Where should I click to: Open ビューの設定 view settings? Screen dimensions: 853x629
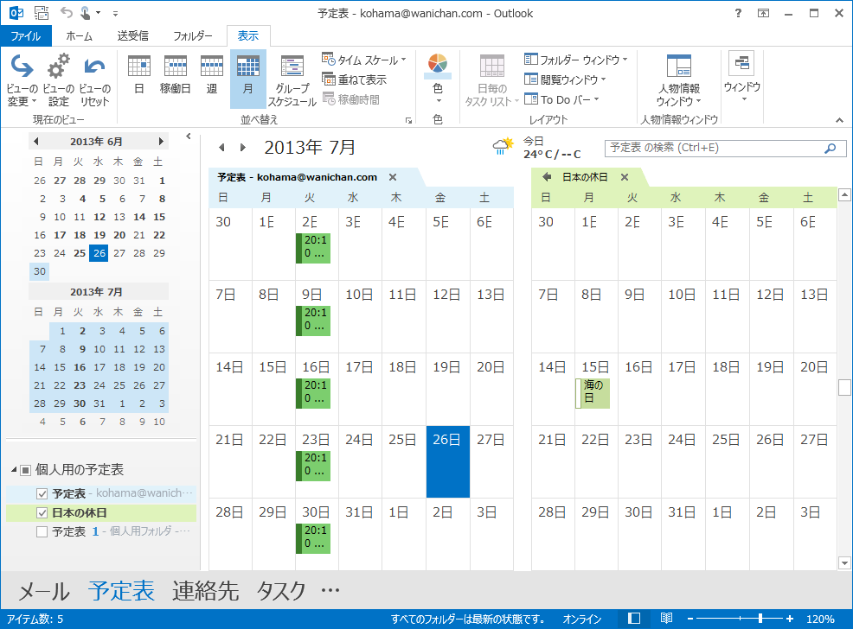point(58,80)
